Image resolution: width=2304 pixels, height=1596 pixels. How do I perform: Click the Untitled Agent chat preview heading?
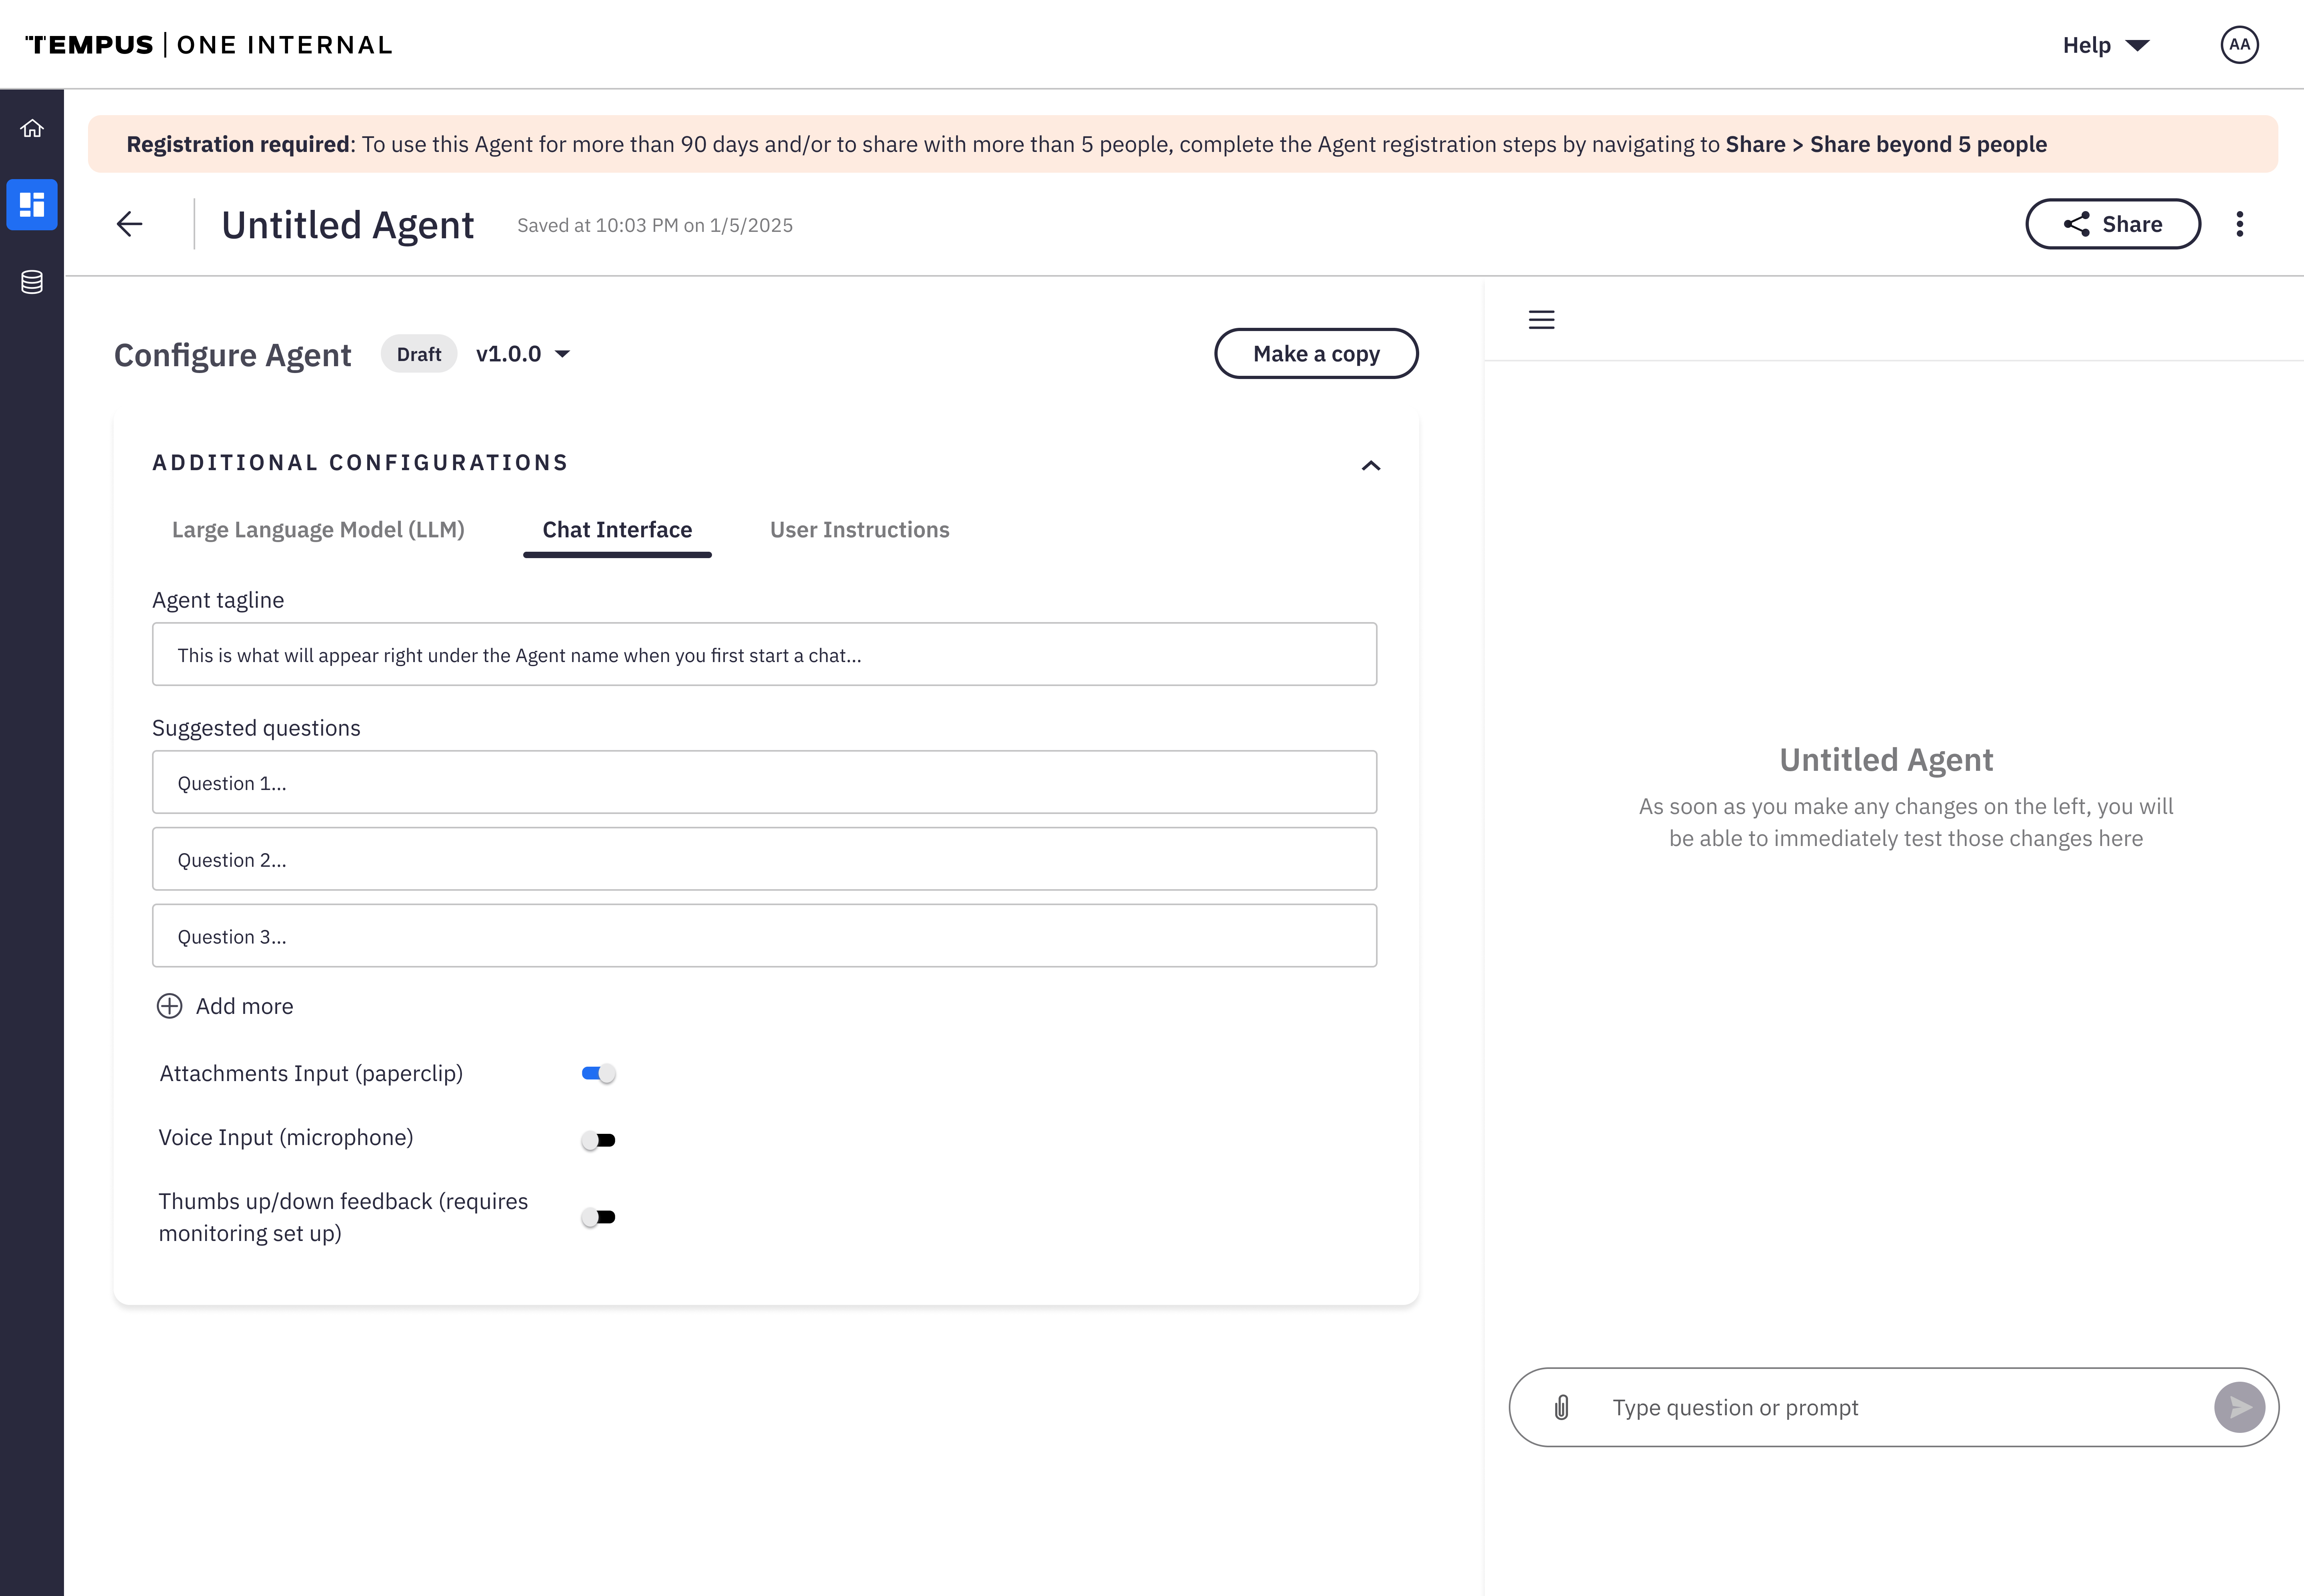[x=1886, y=760]
